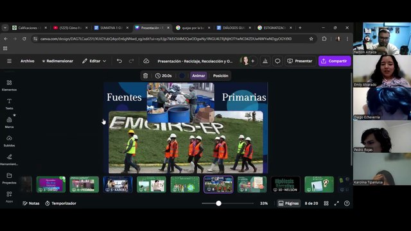Image resolution: width=411 pixels, height=231 pixels.
Task: Click the Compartir button
Action: (335, 61)
